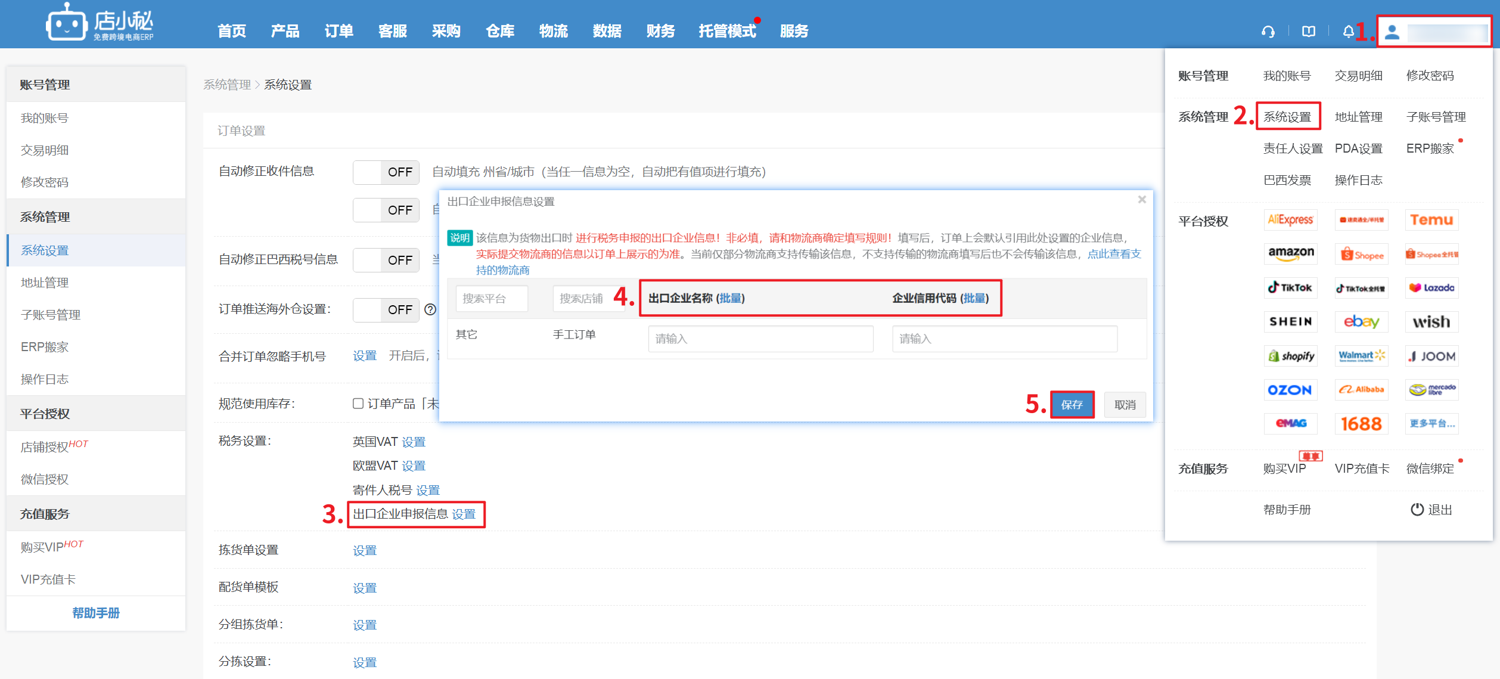
Task: Click the customer service headset icon
Action: pyautogui.click(x=1268, y=32)
